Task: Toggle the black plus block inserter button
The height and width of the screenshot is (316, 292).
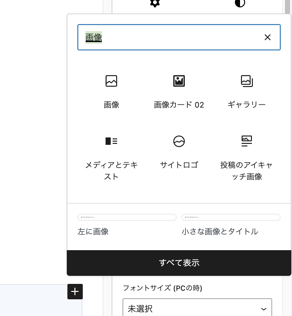Action: pyautogui.click(x=75, y=292)
